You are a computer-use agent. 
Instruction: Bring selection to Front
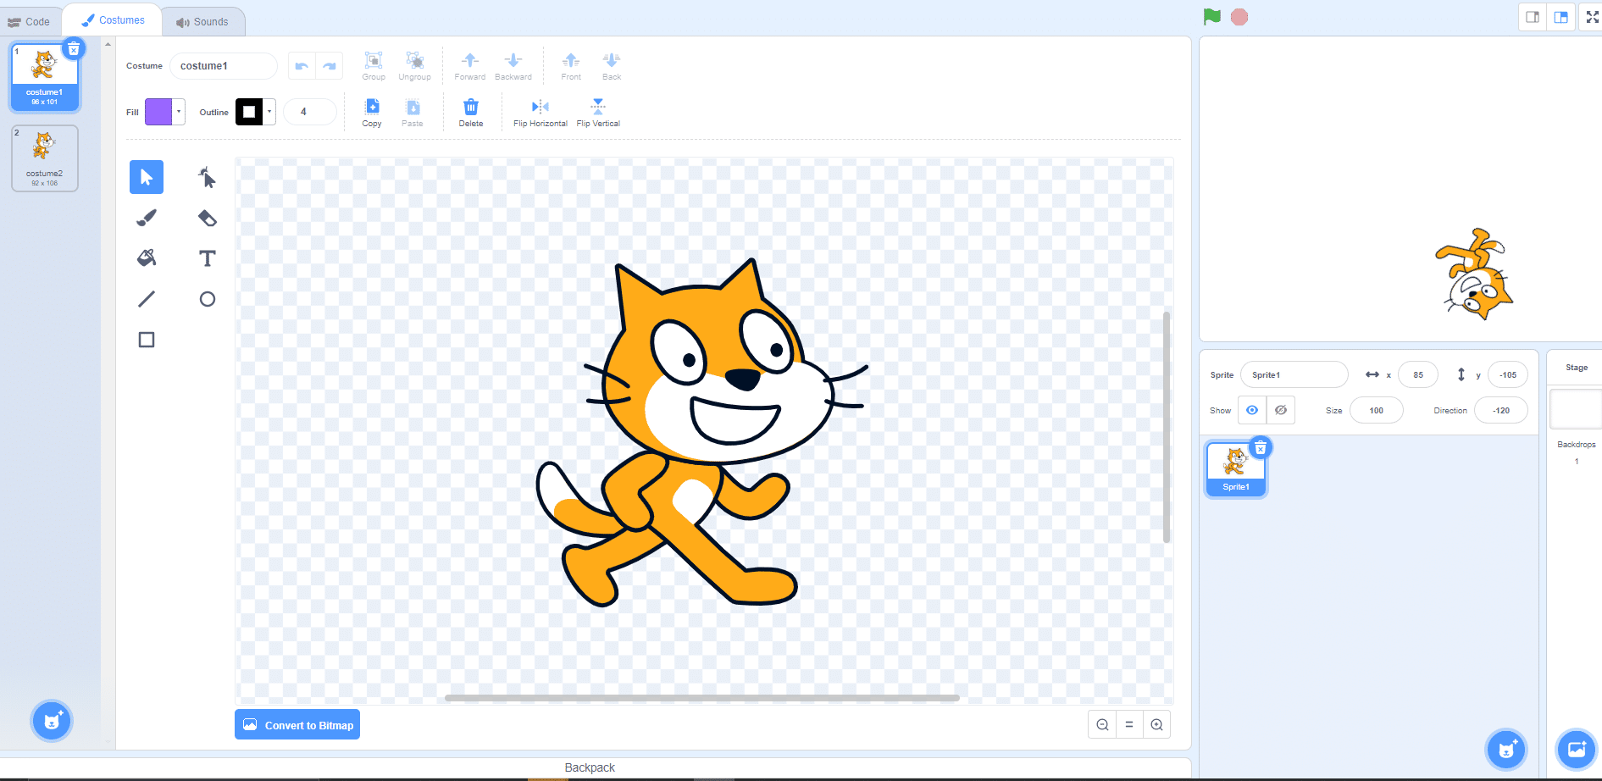[571, 65]
